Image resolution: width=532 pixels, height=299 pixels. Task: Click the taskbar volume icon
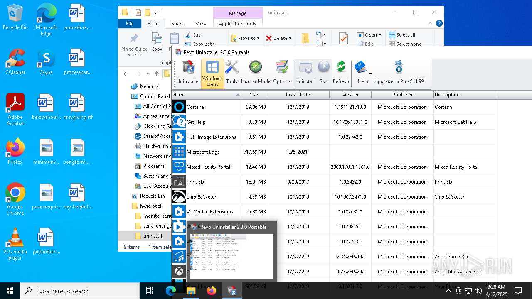point(478,291)
